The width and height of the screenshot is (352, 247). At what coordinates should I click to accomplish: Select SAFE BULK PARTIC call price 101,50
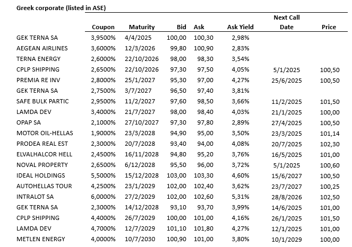coord(329,101)
